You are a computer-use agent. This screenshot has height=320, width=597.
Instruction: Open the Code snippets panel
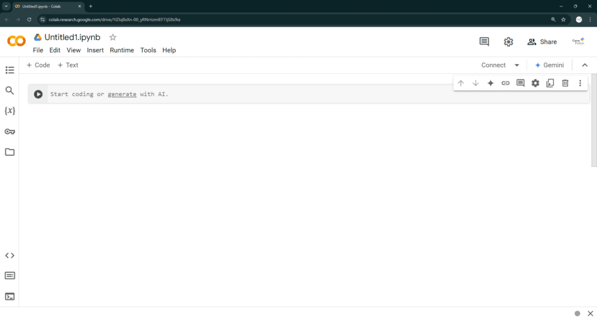click(x=9, y=255)
